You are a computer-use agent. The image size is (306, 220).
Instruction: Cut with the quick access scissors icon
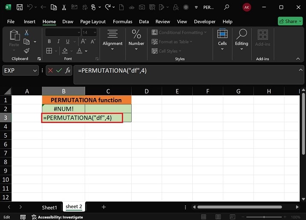64,7
